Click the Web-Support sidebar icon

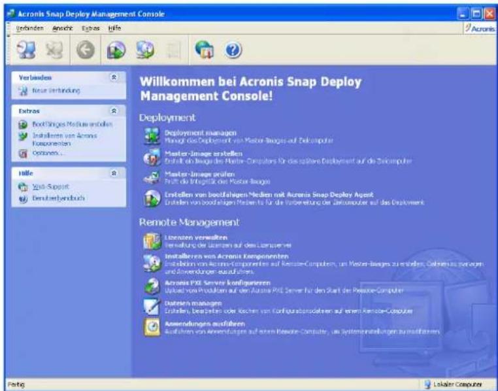tap(23, 187)
